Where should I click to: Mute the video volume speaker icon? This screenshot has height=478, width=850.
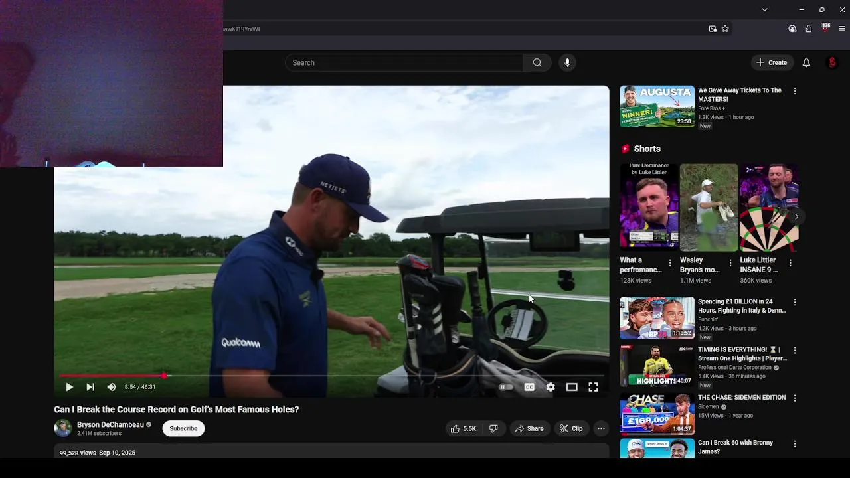(111, 387)
